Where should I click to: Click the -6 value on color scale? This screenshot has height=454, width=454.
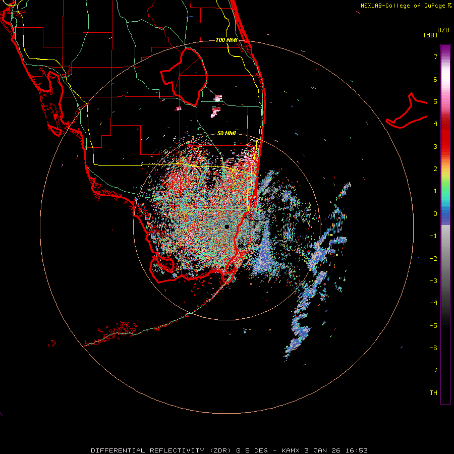(433, 348)
